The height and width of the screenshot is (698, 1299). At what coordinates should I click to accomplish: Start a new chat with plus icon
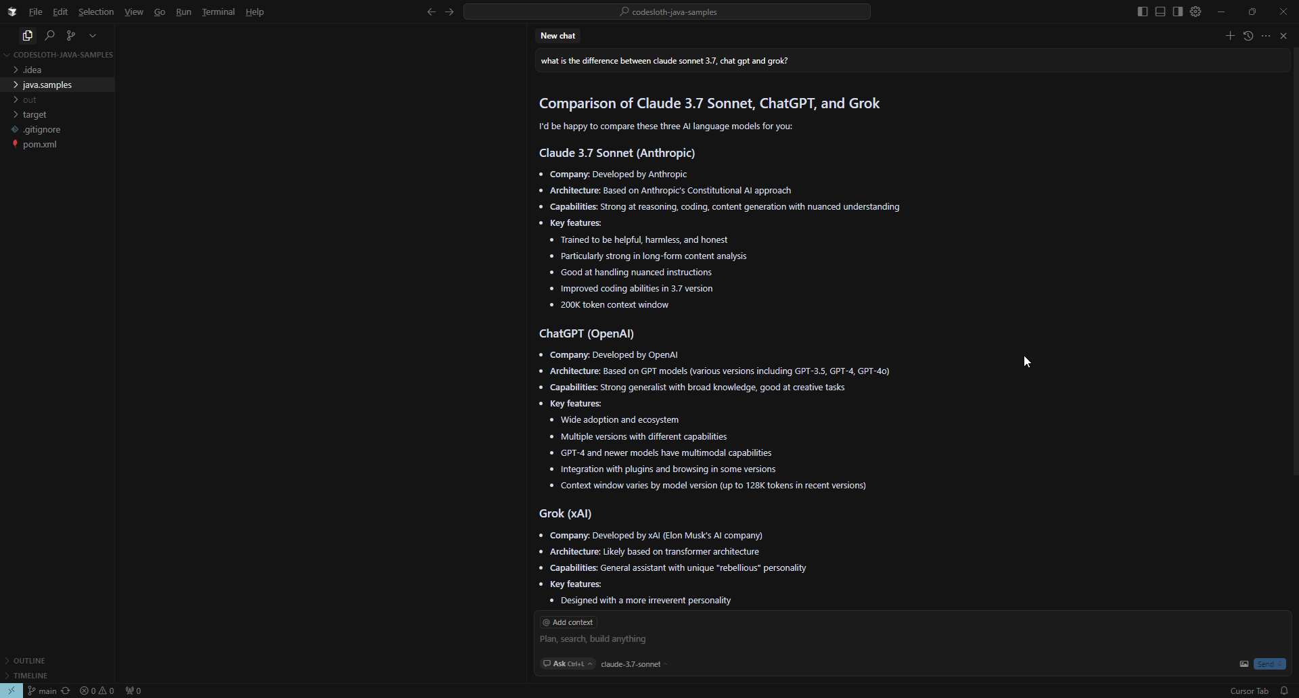coord(1230,36)
